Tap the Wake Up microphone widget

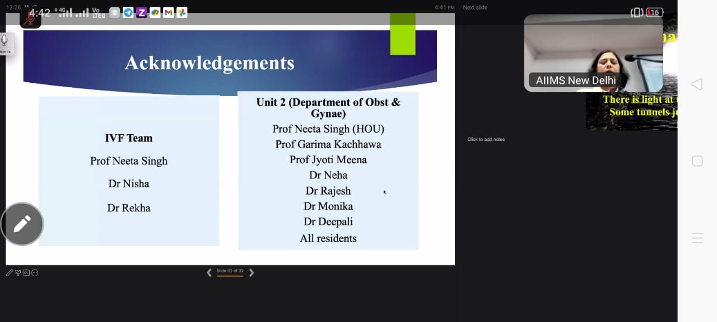point(4,42)
